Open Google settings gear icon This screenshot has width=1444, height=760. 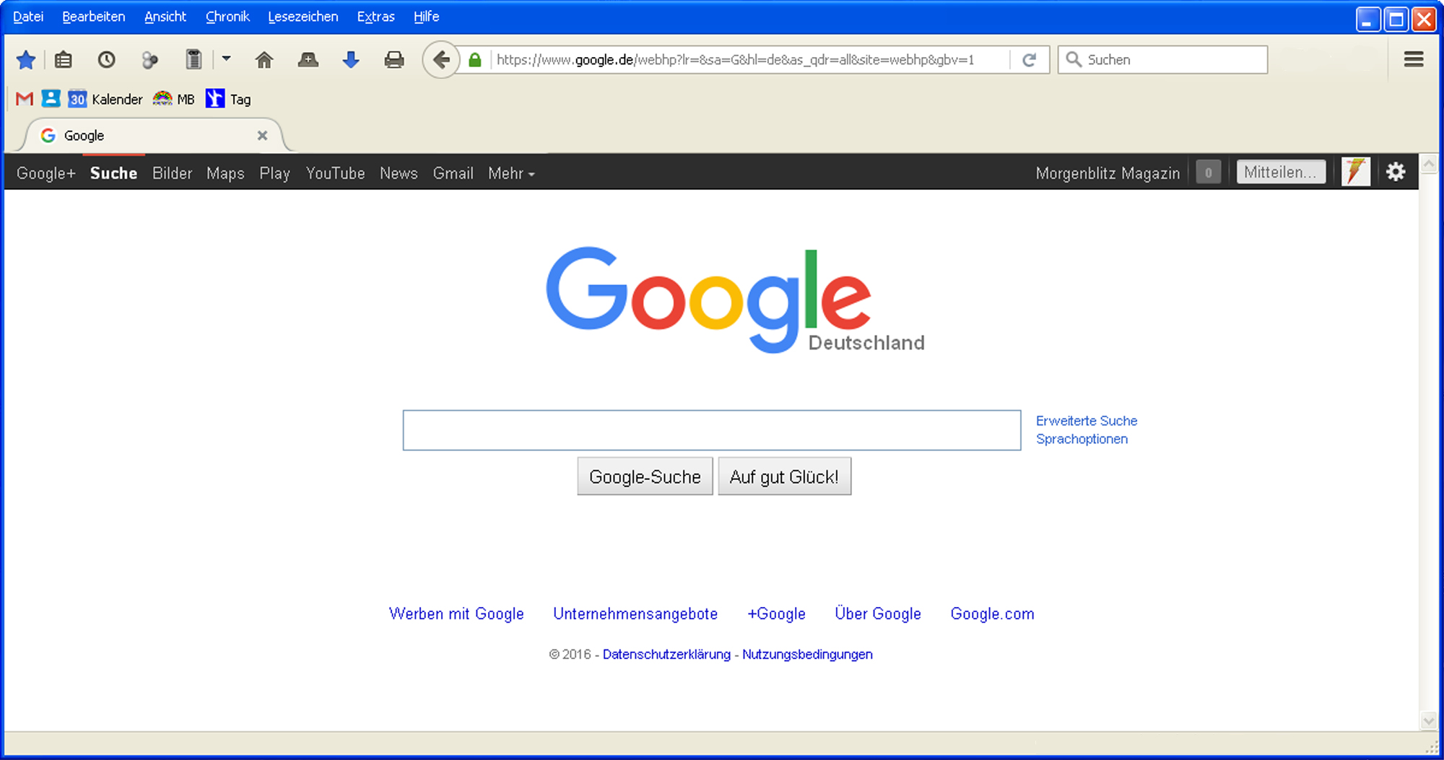pyautogui.click(x=1396, y=172)
